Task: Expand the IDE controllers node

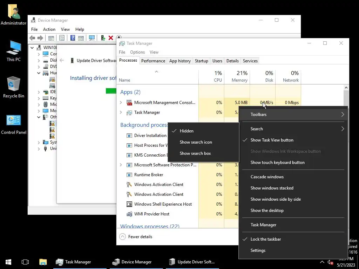Action: point(39,92)
